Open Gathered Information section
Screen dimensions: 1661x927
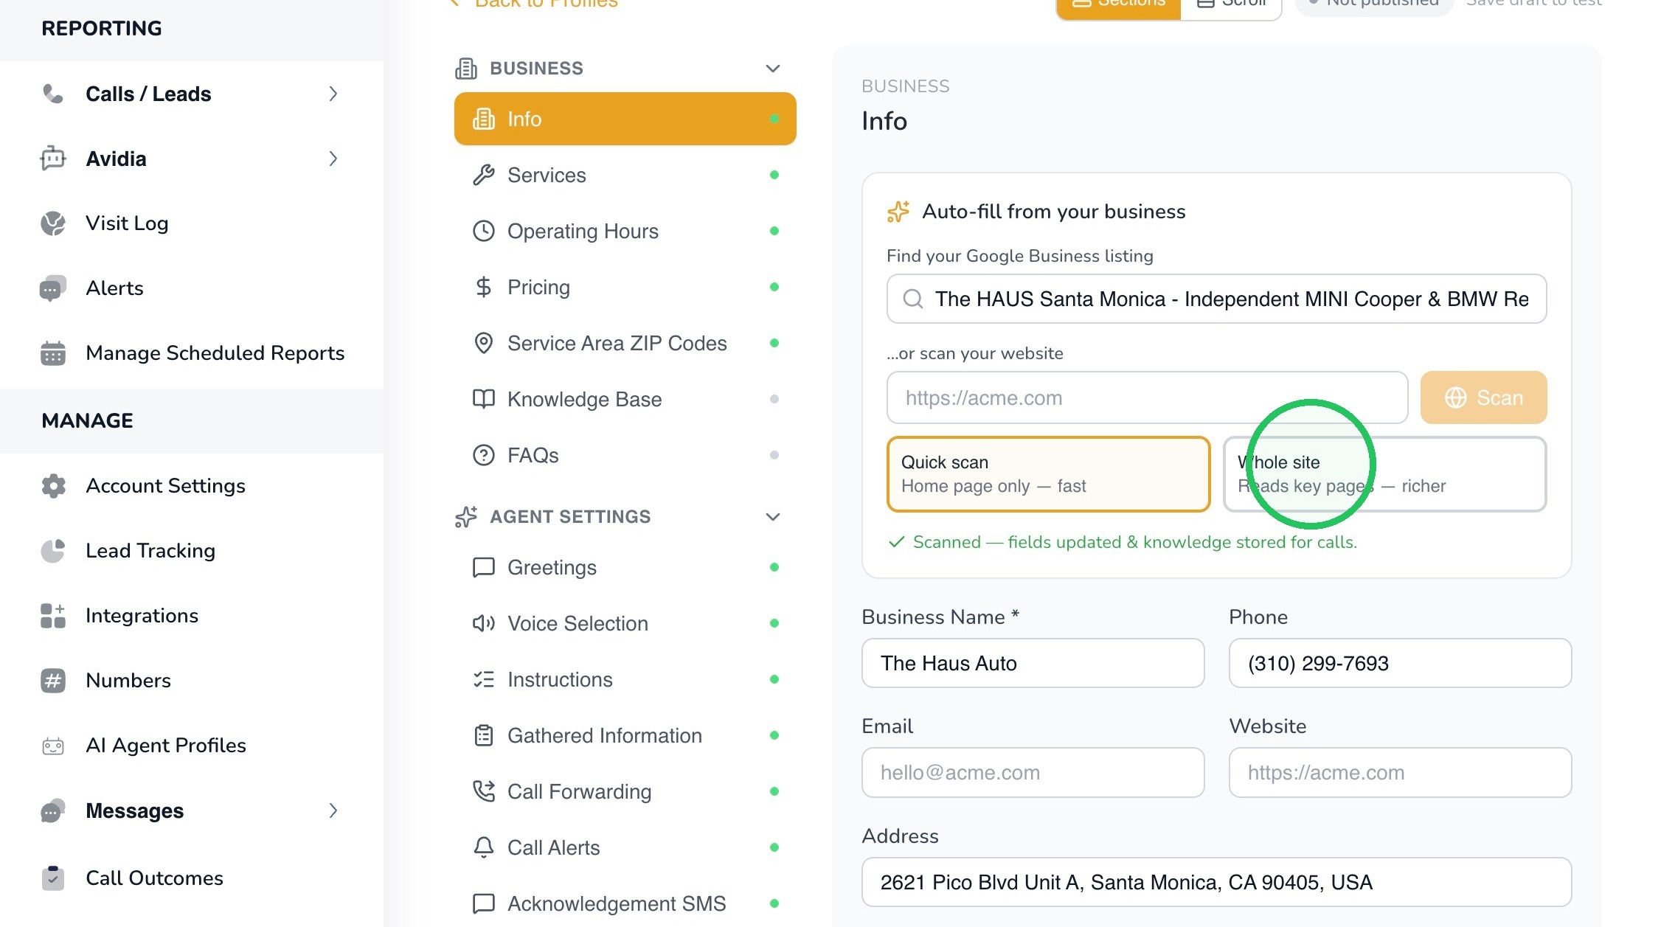point(625,735)
